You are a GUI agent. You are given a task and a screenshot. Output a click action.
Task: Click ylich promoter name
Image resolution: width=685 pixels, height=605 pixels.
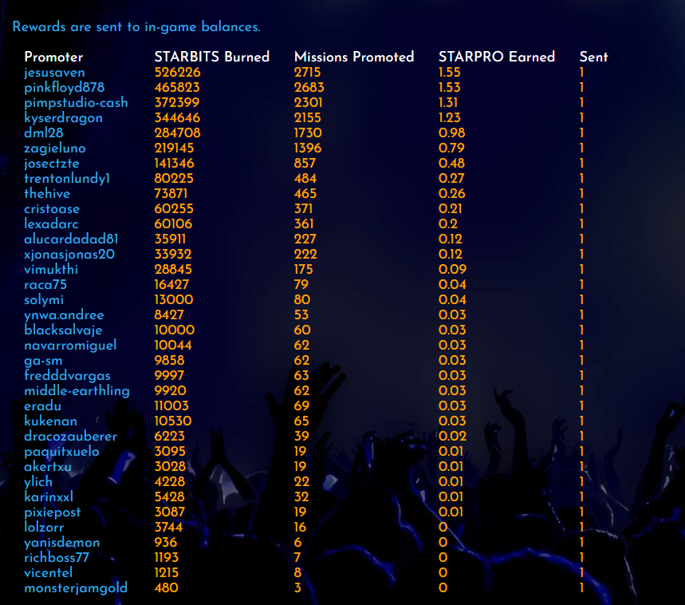tap(38, 482)
